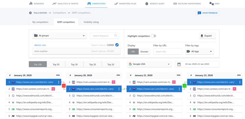Open the Rankings section

(36, 3)
